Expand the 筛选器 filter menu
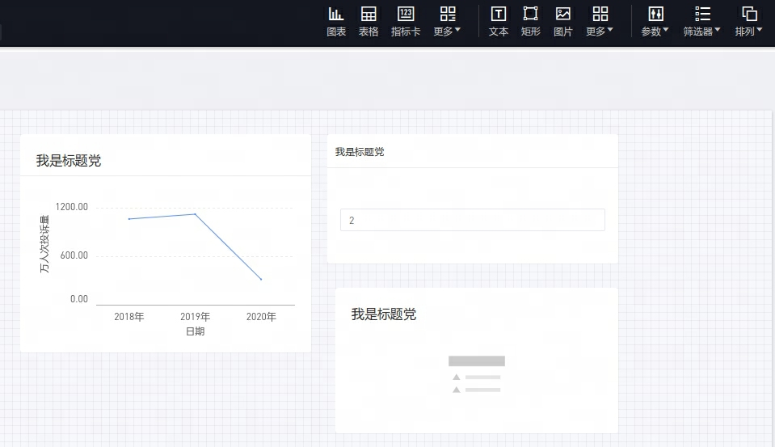The width and height of the screenshot is (775, 447). click(x=702, y=21)
